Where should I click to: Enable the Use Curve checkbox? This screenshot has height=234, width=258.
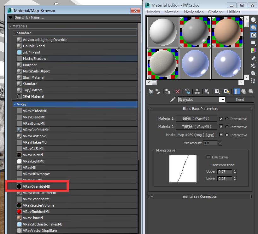coord(208,157)
